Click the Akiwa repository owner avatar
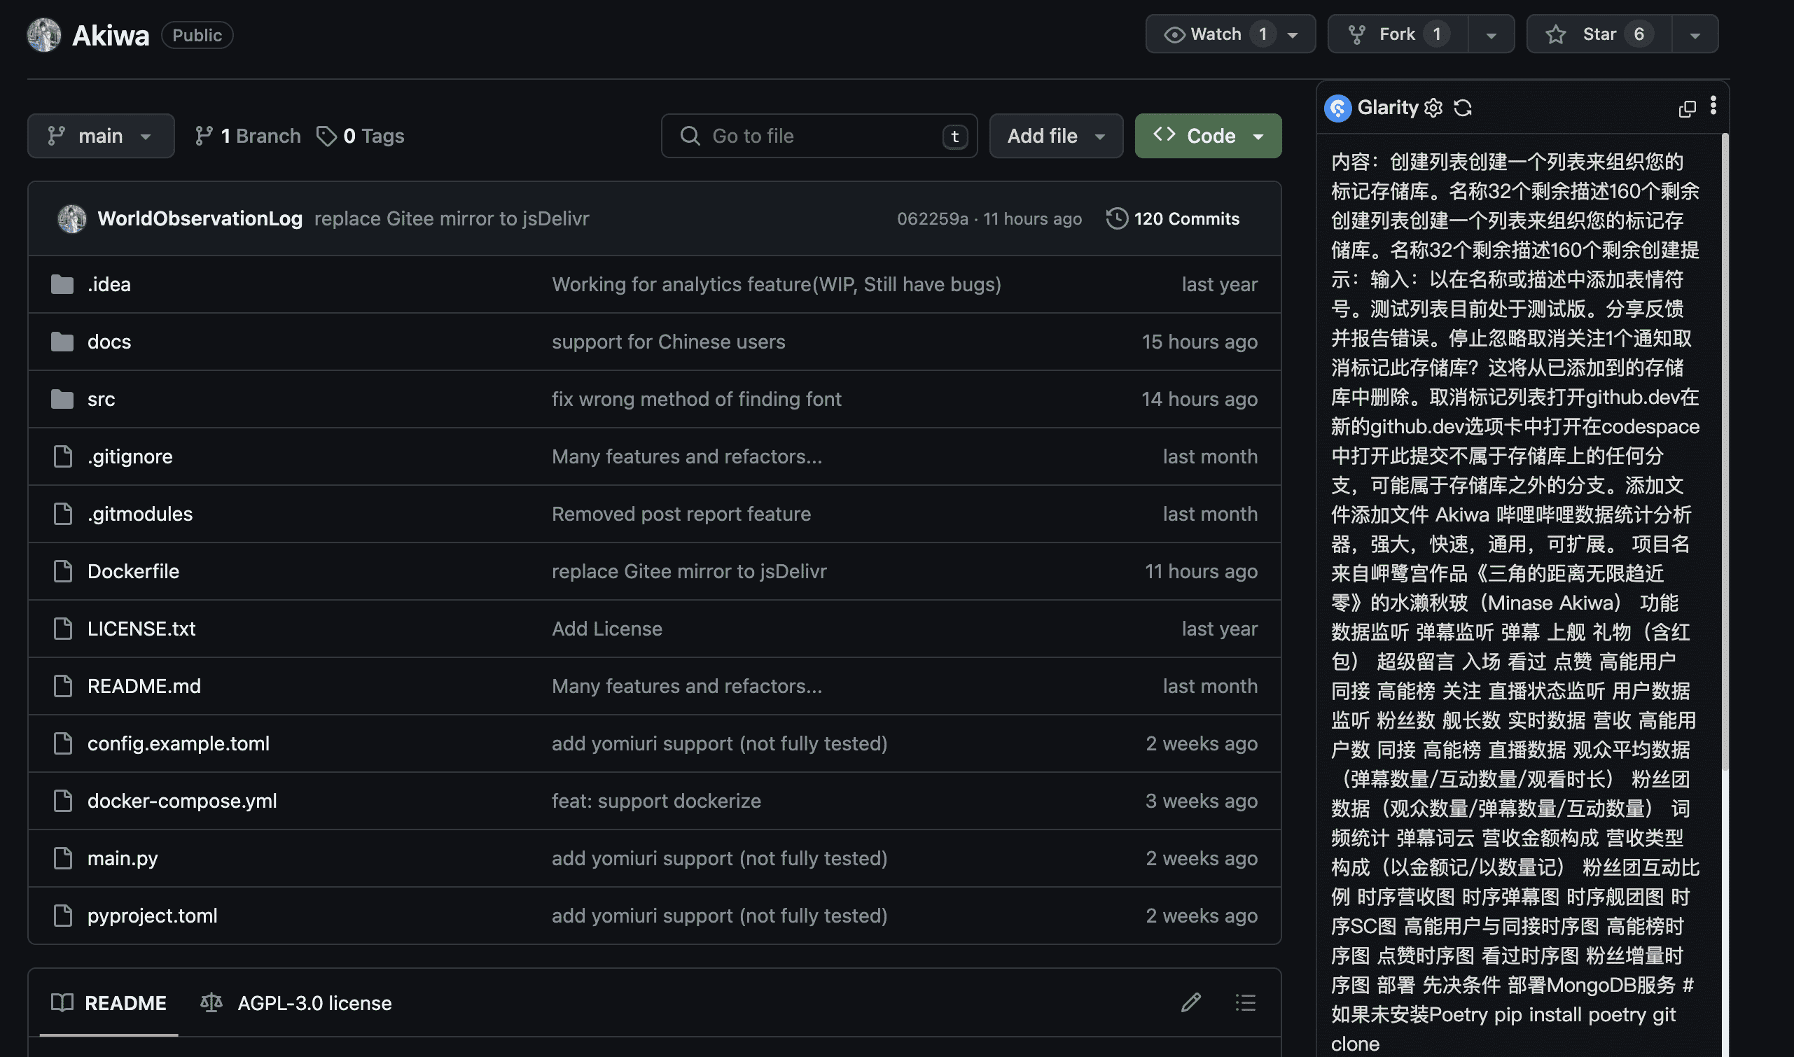This screenshot has width=1794, height=1057. tap(44, 35)
